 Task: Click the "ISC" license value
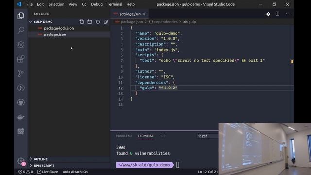pos(167,77)
